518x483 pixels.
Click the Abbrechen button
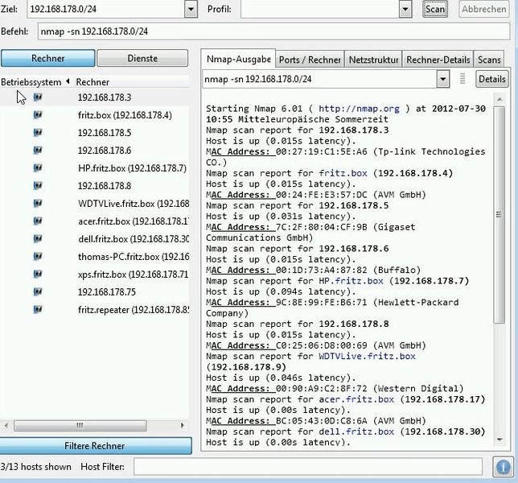[x=483, y=9]
